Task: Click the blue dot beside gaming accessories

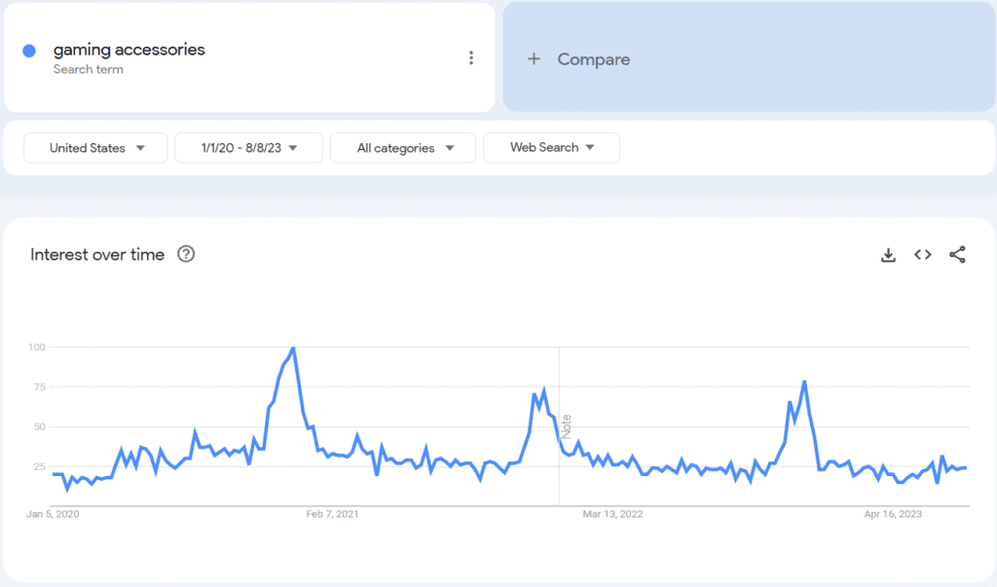Action: (x=29, y=51)
